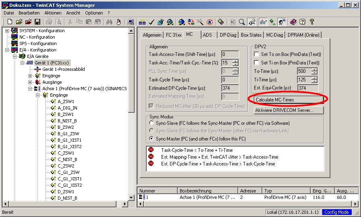Click the Calculate MC-Times button
Image resolution: width=361 pixels, height=217 pixels.
point(289,99)
